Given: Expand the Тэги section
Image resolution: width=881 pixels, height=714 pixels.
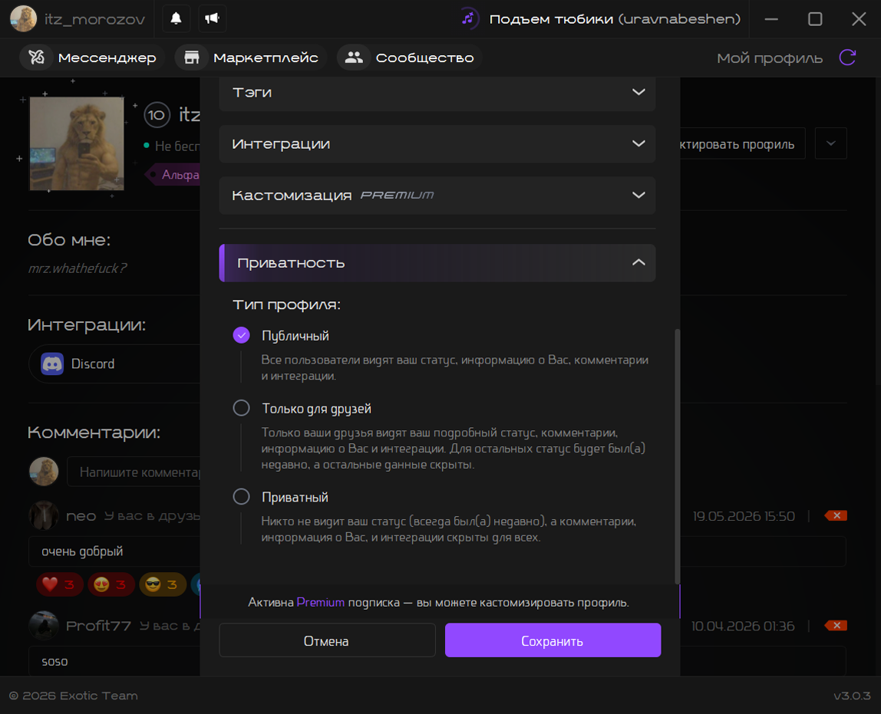Looking at the screenshot, I should click(437, 93).
